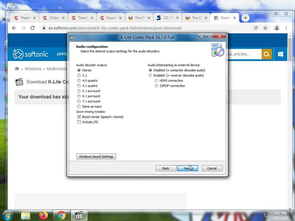Open the Multimedia breadcrumb link
Viewport: 295px width, 221px height.
(57, 69)
